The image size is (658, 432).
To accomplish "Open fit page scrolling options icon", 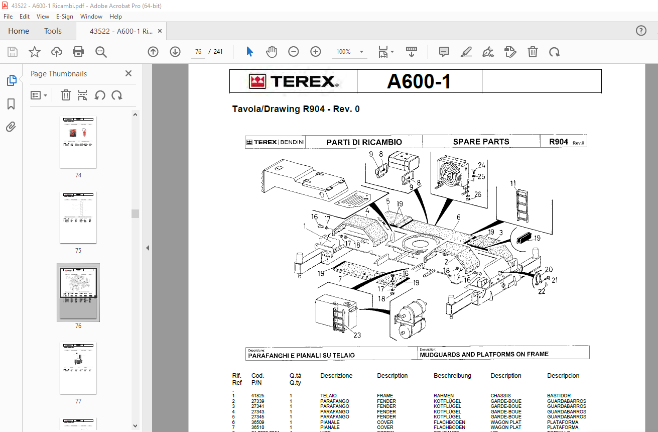I will click(383, 52).
